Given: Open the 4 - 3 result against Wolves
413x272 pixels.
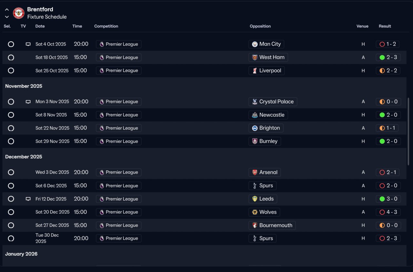Looking at the screenshot, I should pyautogui.click(x=388, y=212).
